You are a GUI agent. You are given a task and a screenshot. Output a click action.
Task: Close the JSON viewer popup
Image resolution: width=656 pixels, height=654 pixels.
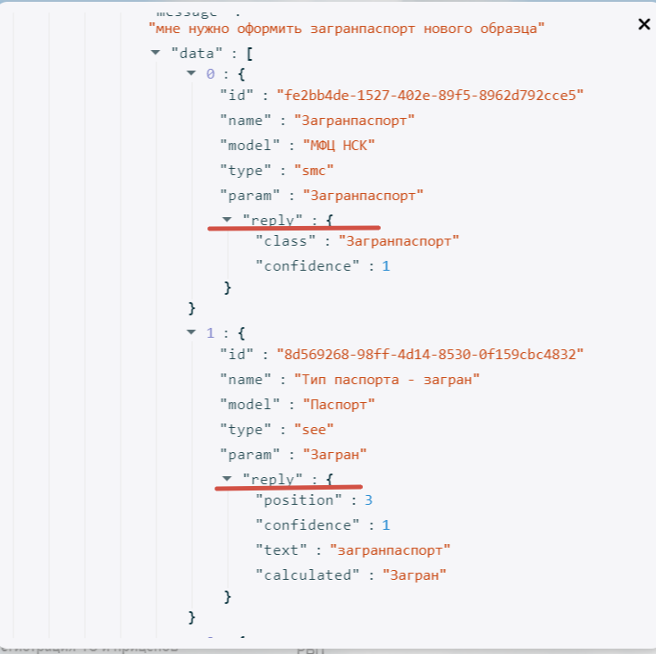click(x=643, y=24)
